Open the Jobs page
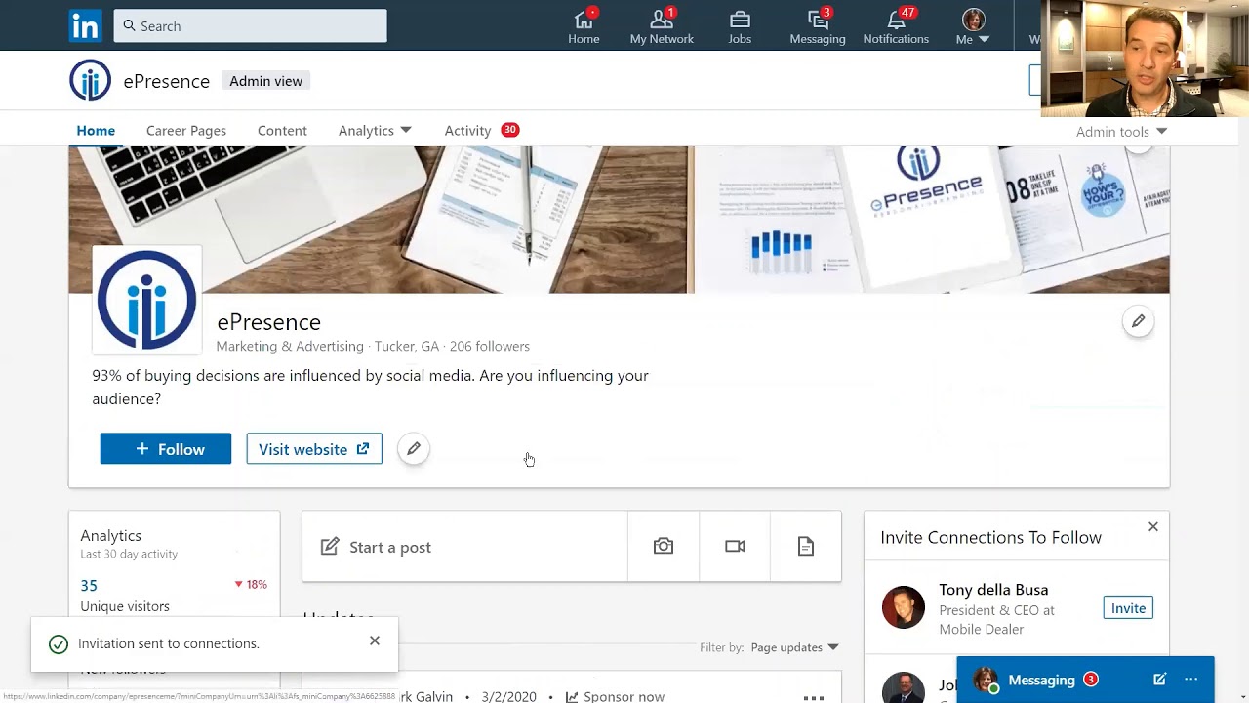 pos(740,26)
